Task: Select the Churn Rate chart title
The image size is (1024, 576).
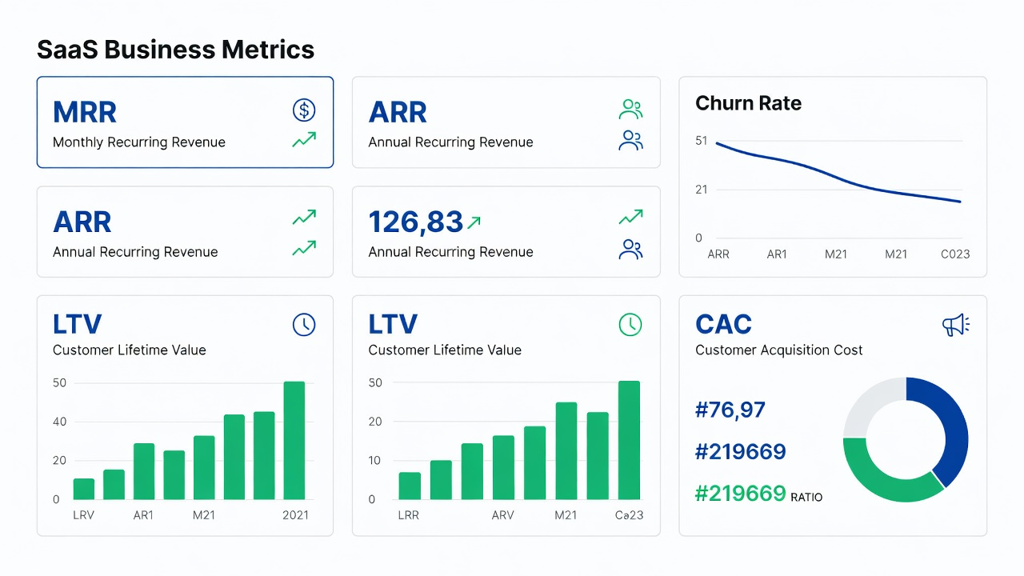Action: pyautogui.click(x=748, y=103)
